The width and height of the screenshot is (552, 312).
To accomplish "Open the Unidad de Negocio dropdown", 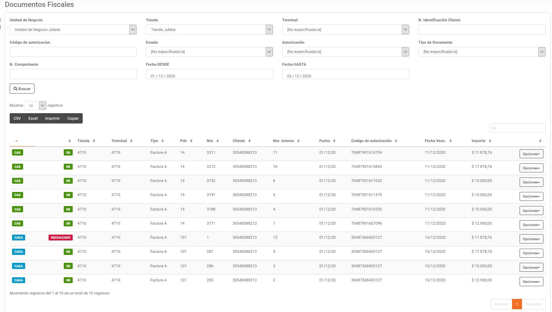I will (73, 30).
